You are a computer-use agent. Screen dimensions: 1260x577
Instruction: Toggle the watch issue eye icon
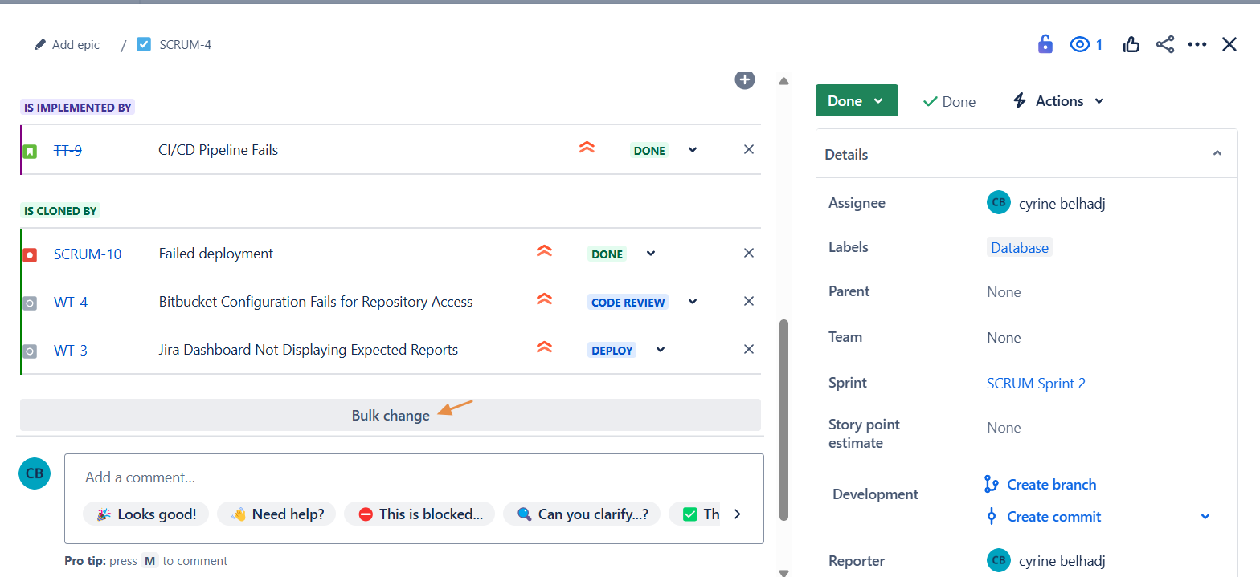click(x=1079, y=44)
